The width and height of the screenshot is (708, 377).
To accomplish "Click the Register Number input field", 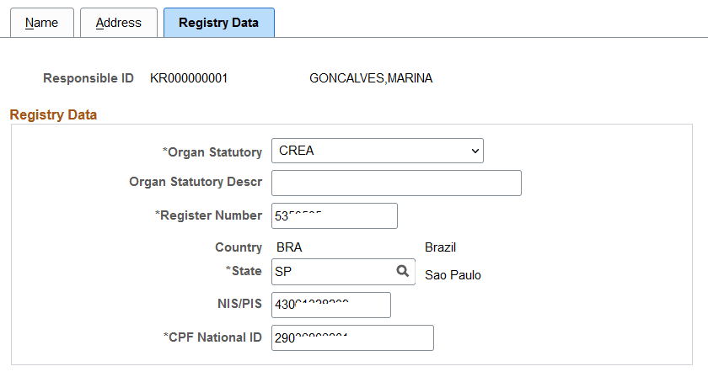I will coord(335,216).
